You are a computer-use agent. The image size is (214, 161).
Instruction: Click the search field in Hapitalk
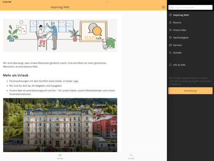point(190,7)
